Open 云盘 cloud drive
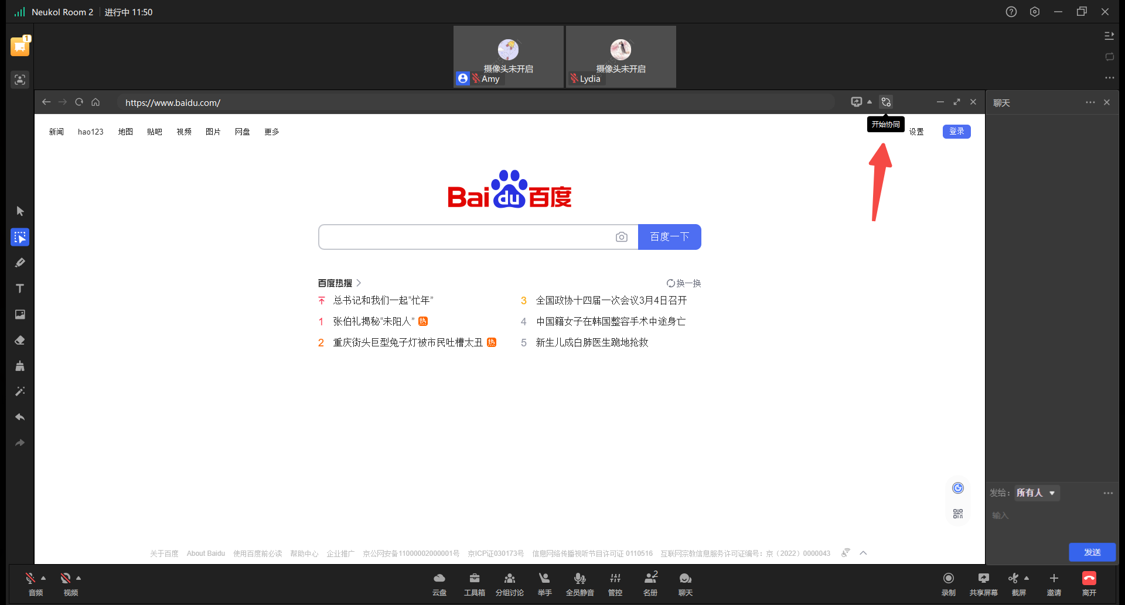The image size is (1125, 605). coord(439,584)
